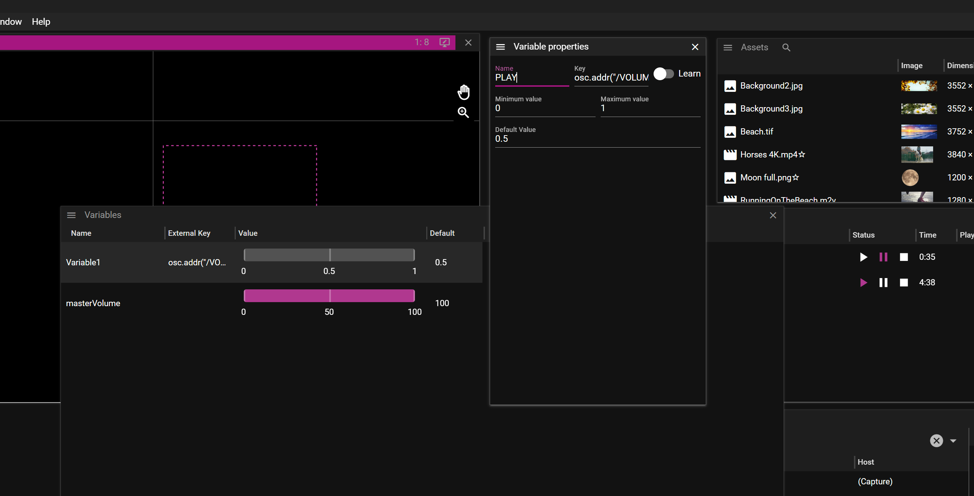Click the presentation/display mode icon
Screen dimensions: 974x496
[x=444, y=42]
